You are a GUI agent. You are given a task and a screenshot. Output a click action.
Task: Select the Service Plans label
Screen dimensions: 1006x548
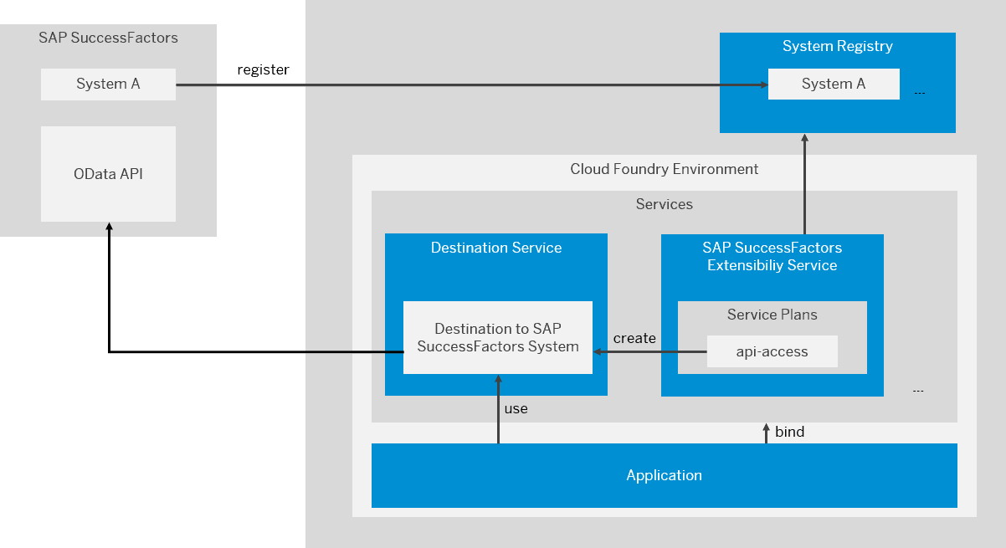772,315
